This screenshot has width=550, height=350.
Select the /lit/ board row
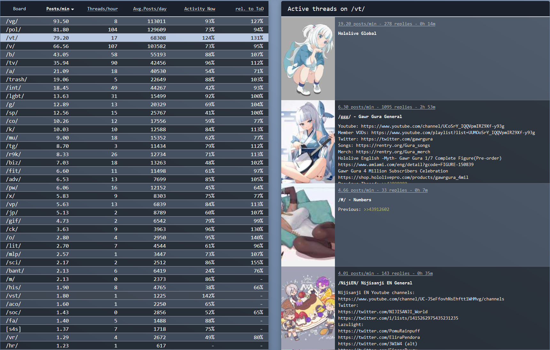tap(134, 246)
